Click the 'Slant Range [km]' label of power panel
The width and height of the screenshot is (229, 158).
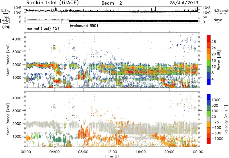[x=8, y=60]
